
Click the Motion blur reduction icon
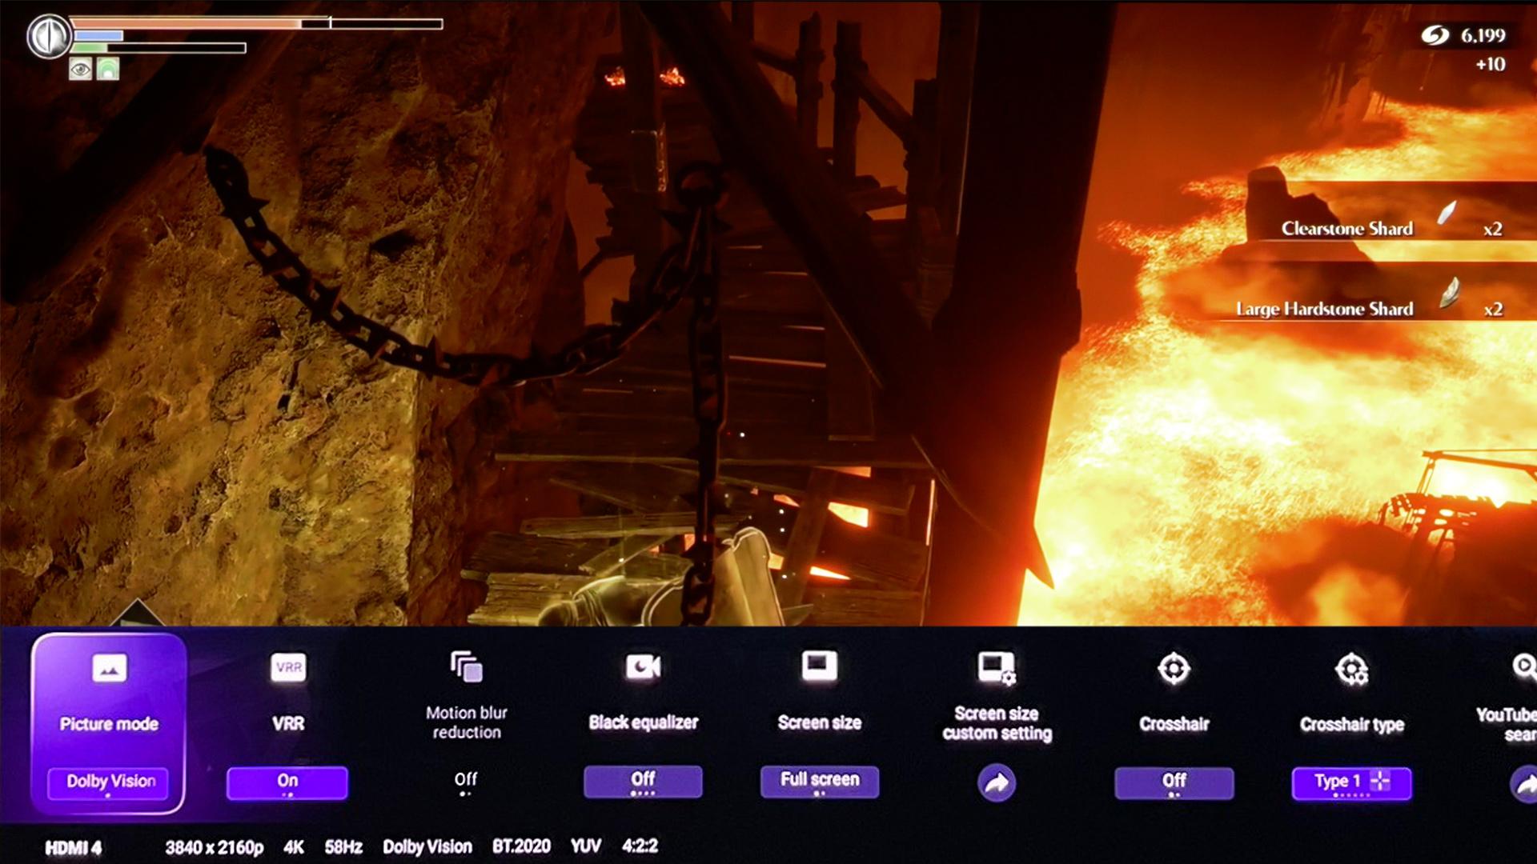tap(467, 666)
